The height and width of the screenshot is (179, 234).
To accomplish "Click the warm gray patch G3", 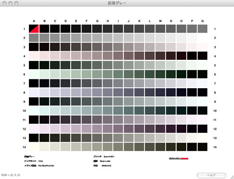I will [x=97, y=47].
